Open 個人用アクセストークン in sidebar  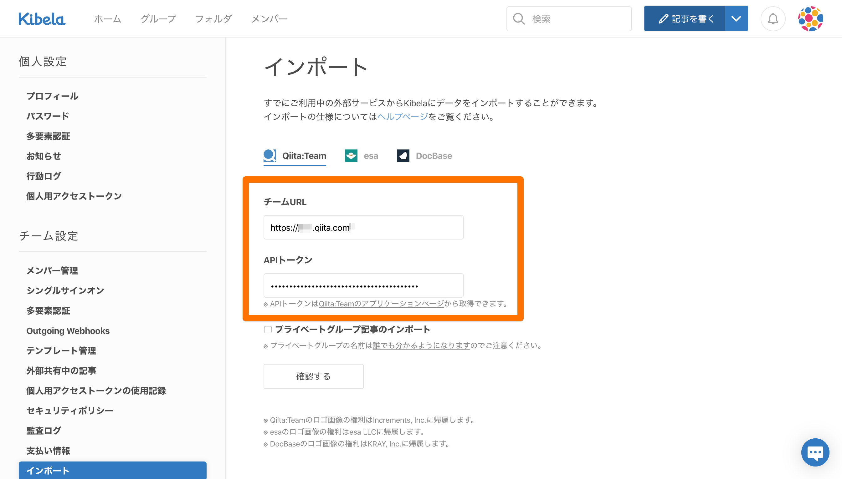click(x=74, y=196)
